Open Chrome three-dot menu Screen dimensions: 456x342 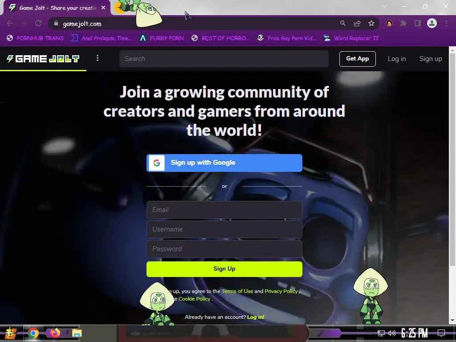tap(446, 23)
